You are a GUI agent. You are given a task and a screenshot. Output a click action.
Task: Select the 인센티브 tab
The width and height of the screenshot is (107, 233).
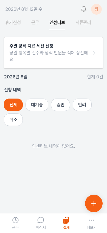[57, 23]
